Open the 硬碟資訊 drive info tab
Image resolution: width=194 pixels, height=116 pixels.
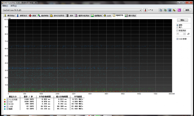point(22,15)
